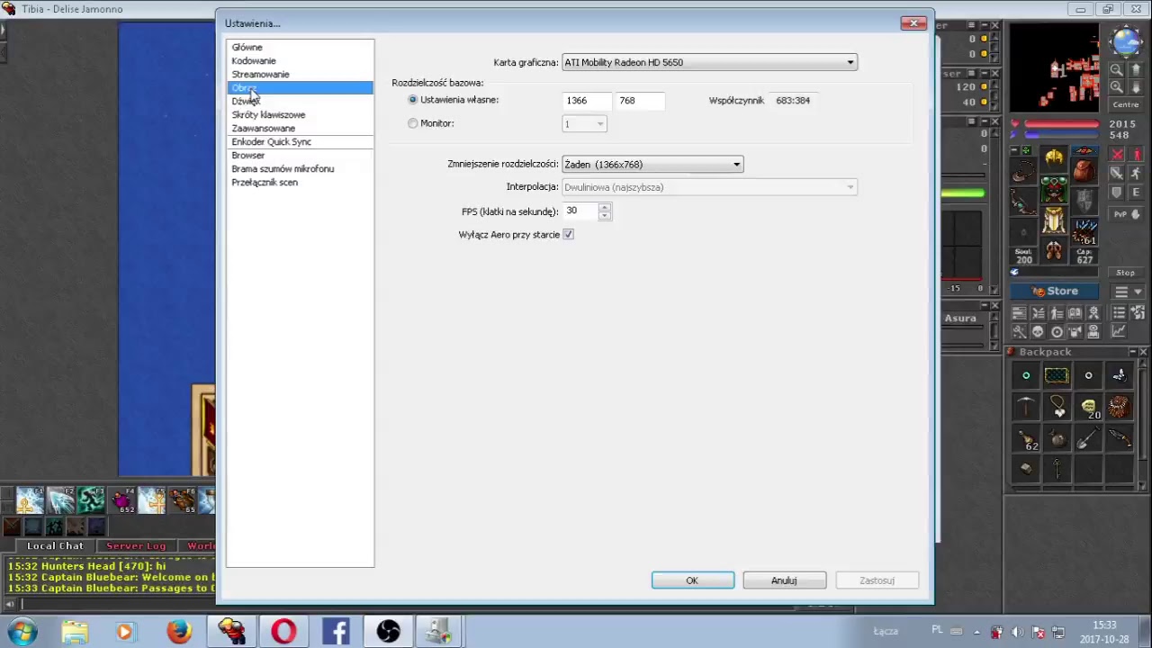Select the shovel item in Backpack
The width and height of the screenshot is (1152, 648).
point(1087,439)
